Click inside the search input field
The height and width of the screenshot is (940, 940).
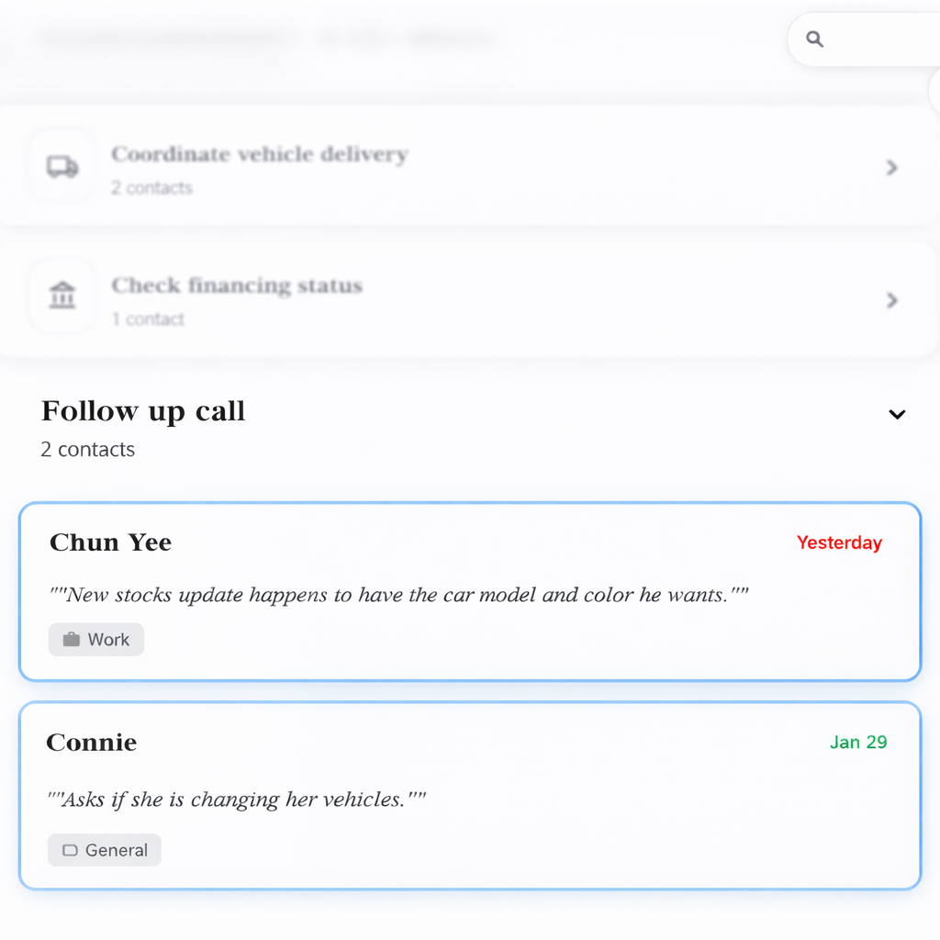tap(881, 39)
